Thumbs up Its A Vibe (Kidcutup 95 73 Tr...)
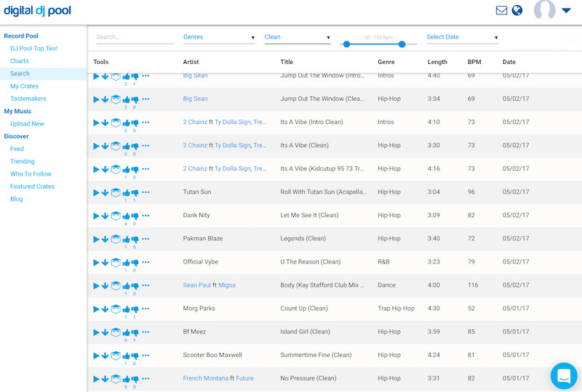582x392 pixels. [126, 169]
